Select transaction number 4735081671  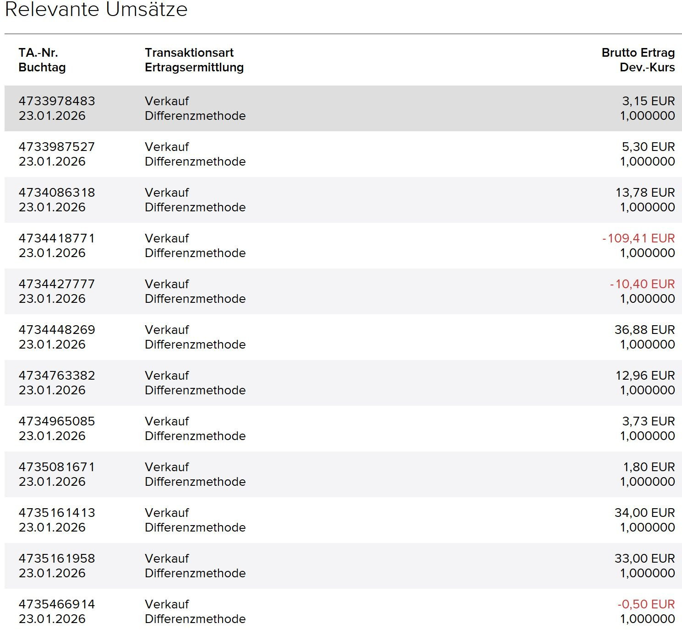coord(57,467)
